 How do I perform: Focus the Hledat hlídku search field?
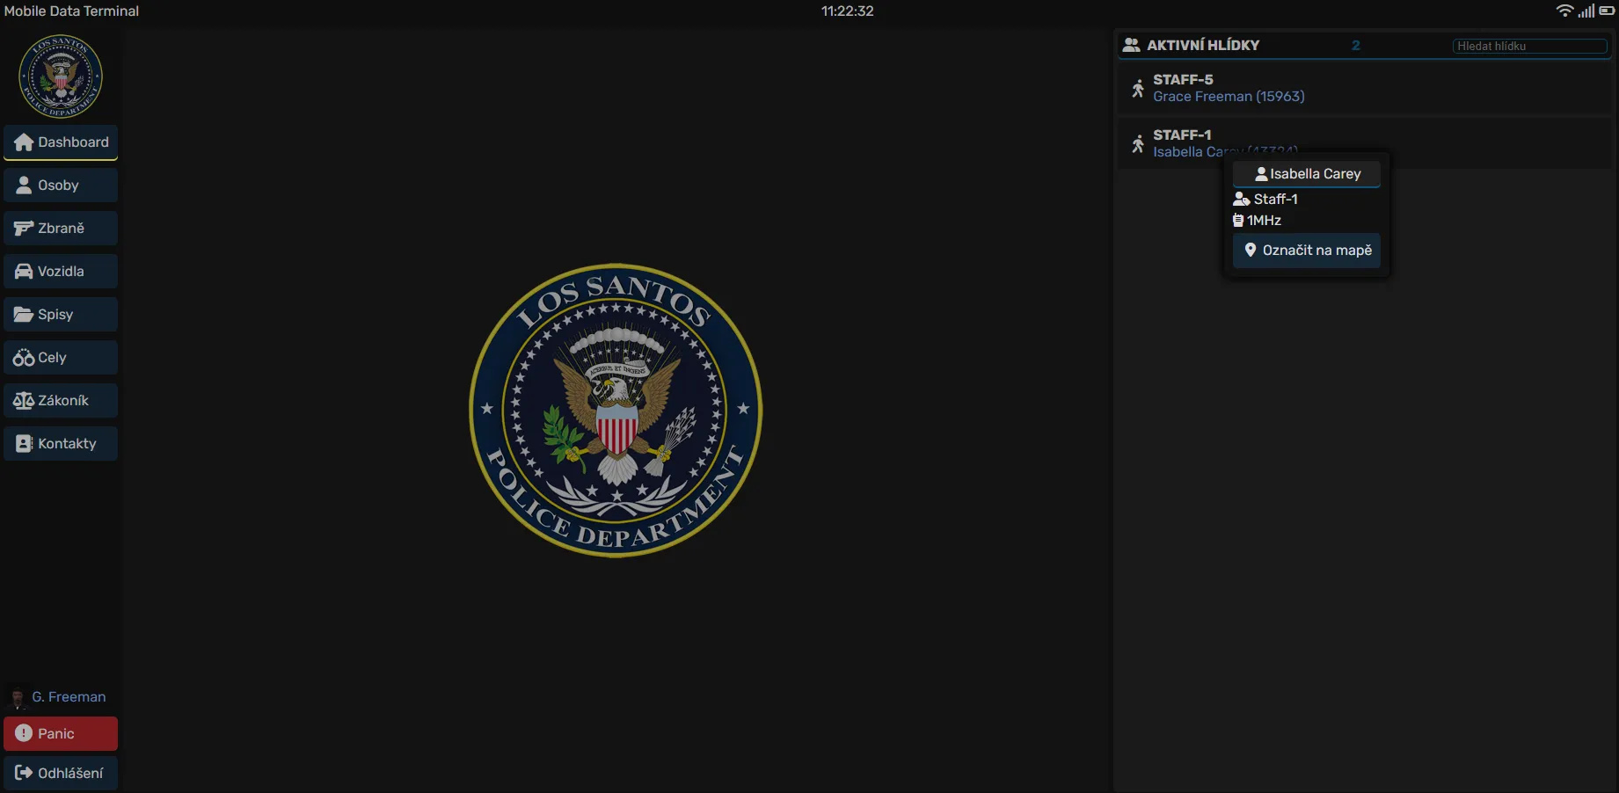tap(1530, 46)
